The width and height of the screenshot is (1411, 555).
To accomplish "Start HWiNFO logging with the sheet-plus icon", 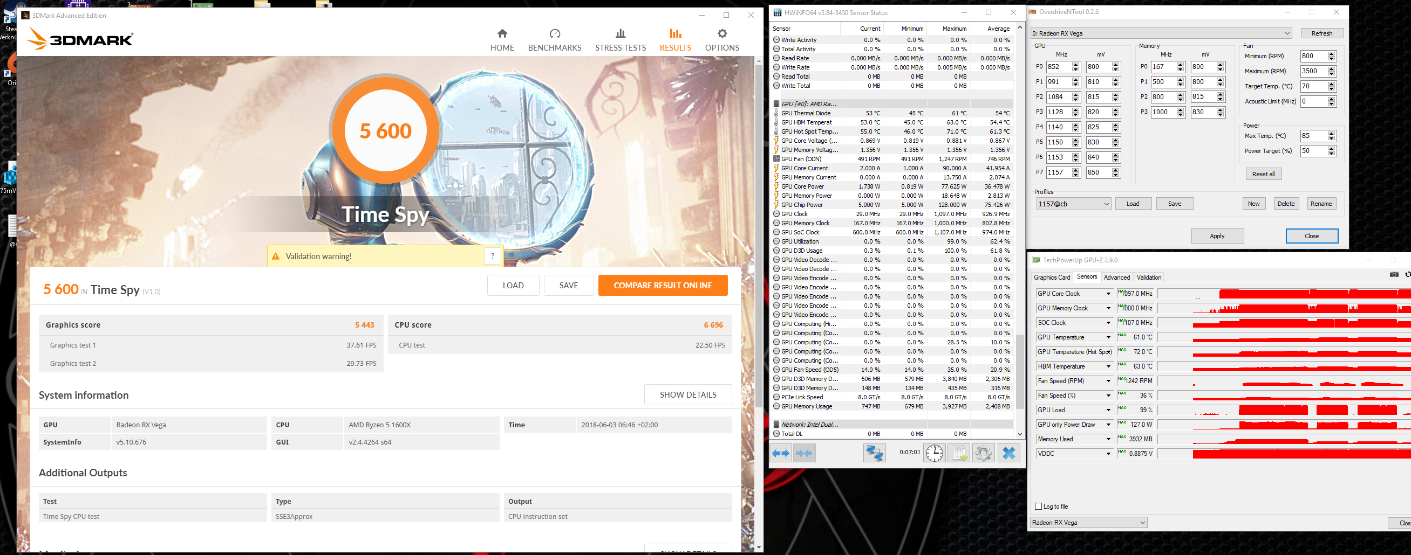I will [x=958, y=453].
